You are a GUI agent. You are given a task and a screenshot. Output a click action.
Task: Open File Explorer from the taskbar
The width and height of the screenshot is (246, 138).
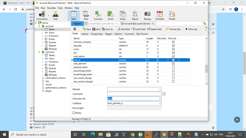coord(100,135)
